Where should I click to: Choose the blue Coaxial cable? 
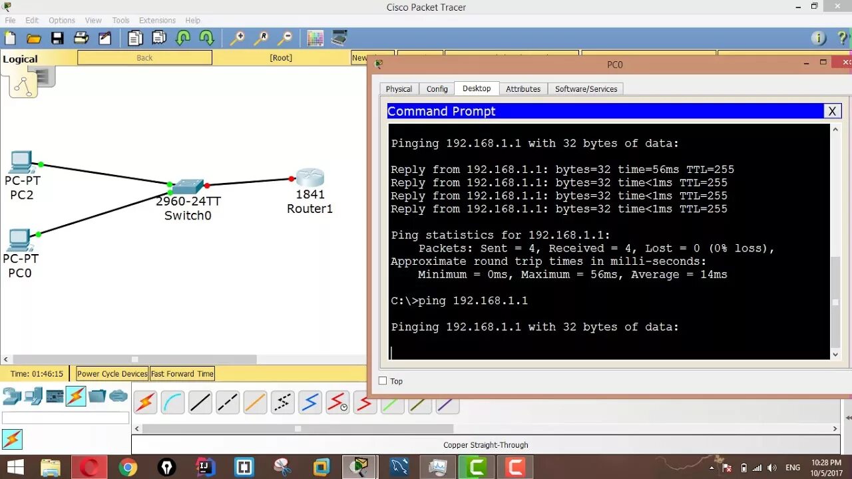310,402
